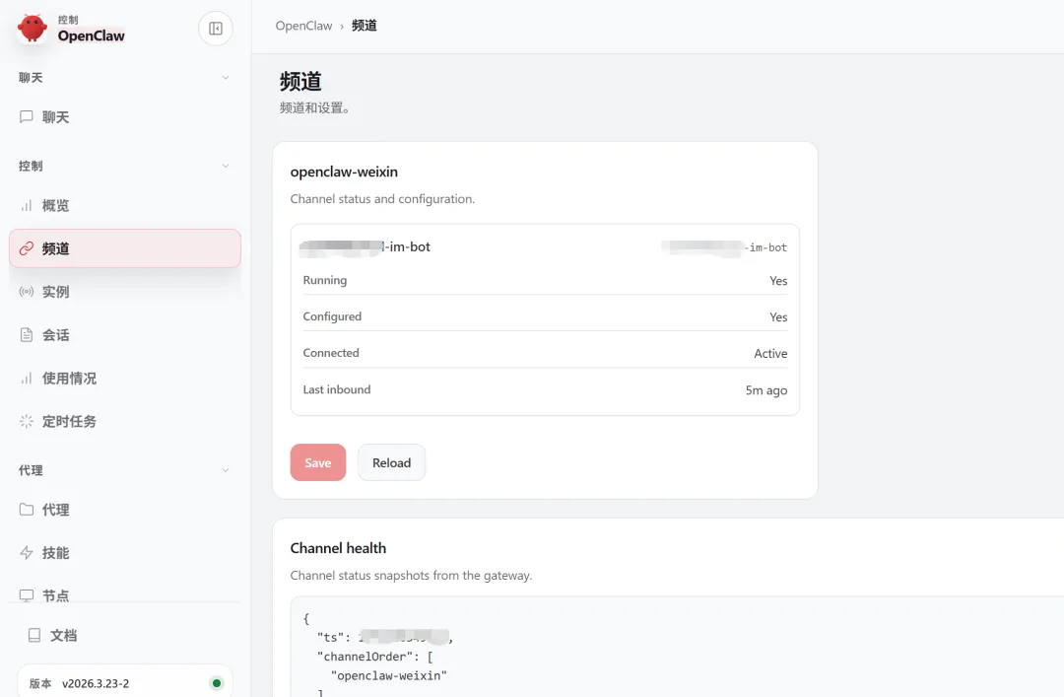1064x697 pixels.
Task: Click the link icon beside 频道
Action: (27, 248)
